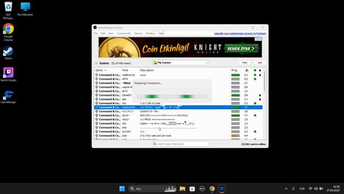Open Chrome from the taskbar

pos(212,189)
